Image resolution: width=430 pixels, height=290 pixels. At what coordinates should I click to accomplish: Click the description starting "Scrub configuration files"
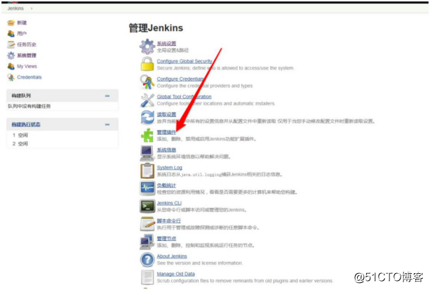[245, 281]
